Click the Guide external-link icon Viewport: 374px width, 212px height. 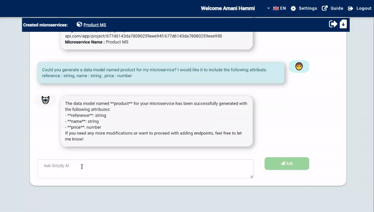click(325, 8)
